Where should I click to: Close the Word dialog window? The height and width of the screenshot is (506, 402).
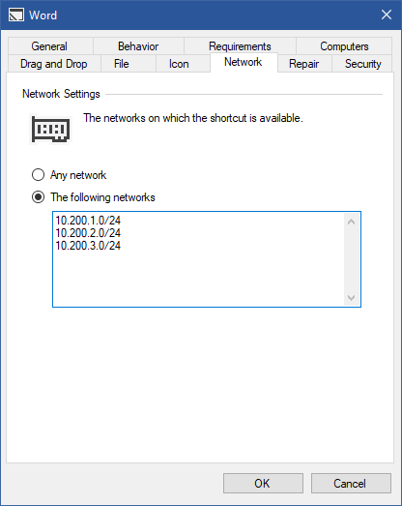pos(387,15)
